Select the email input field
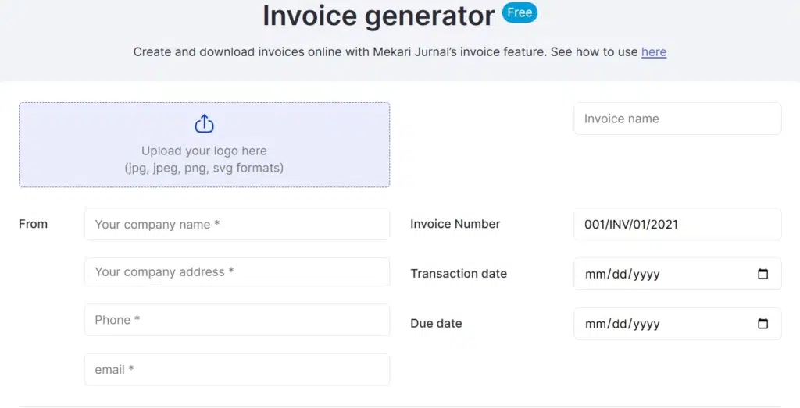Screen dimensions: 800x408 237,369
